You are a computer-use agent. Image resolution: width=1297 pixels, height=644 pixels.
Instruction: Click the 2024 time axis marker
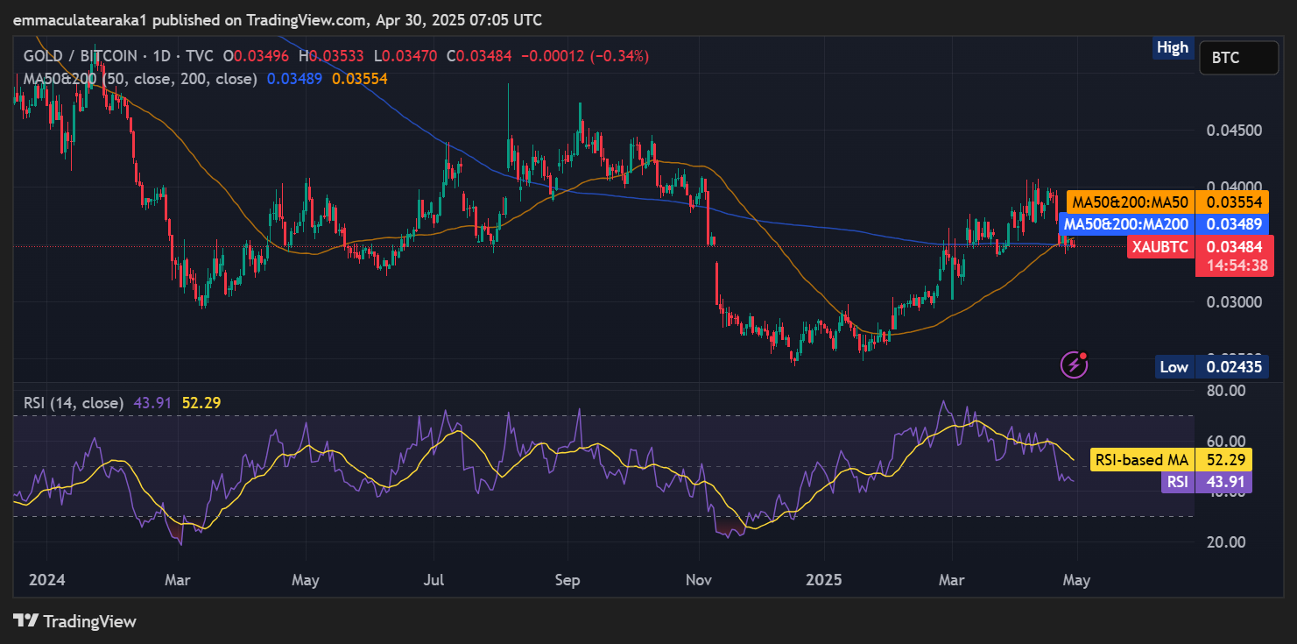tap(46, 580)
